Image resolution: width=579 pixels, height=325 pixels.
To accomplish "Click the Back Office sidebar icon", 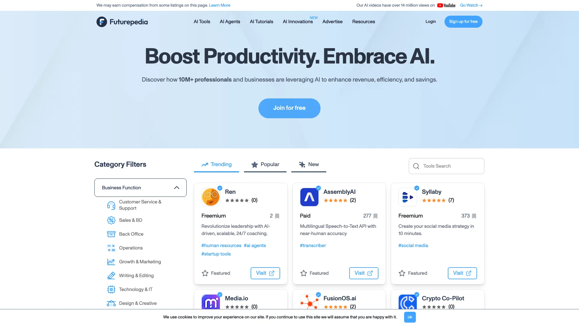I will [x=111, y=234].
